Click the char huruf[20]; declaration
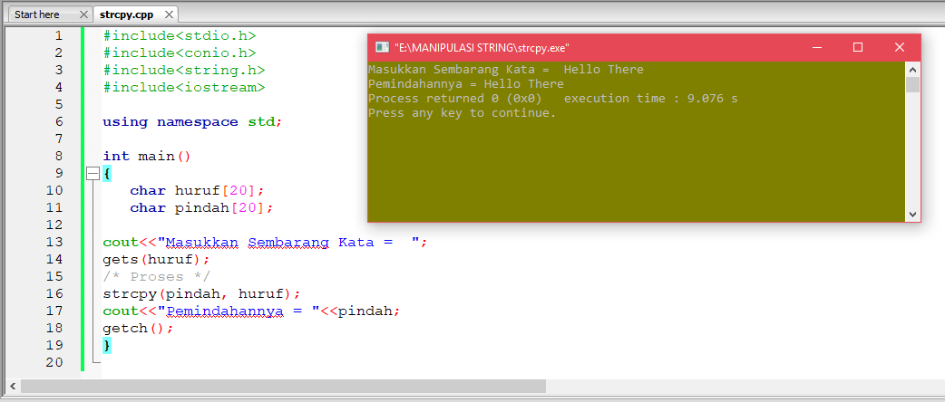The height and width of the screenshot is (402, 945). 197,191
